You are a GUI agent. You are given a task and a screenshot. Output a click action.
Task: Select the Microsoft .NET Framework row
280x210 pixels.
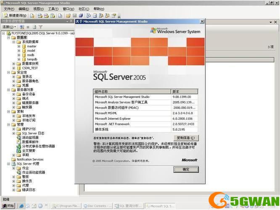coord(145,124)
